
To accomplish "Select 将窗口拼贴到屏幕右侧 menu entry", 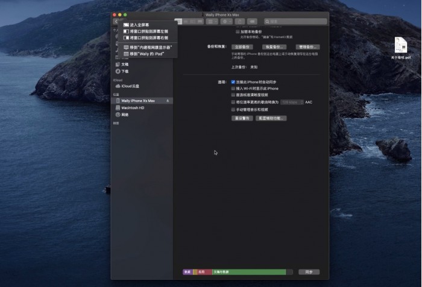I will pyautogui.click(x=148, y=38).
